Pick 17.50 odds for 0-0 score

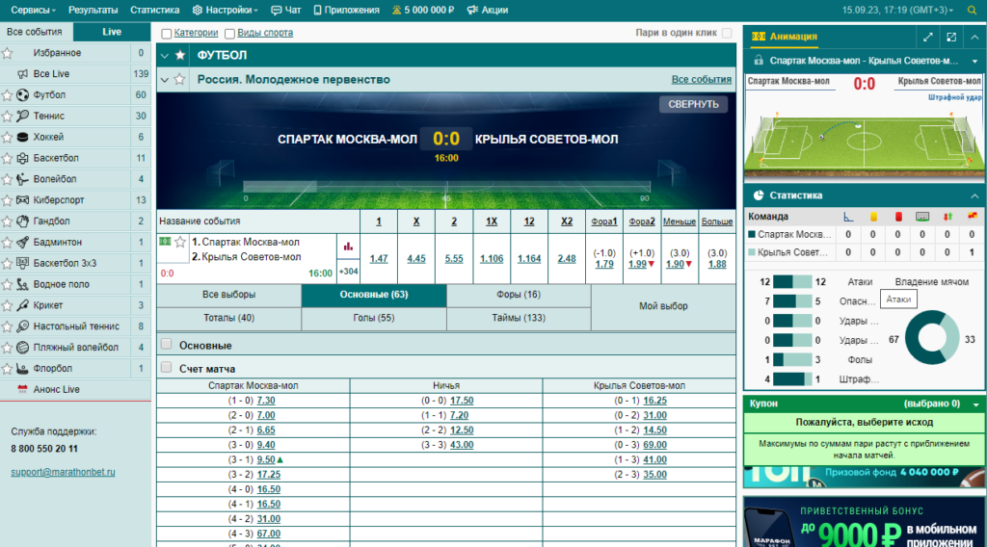click(x=462, y=401)
